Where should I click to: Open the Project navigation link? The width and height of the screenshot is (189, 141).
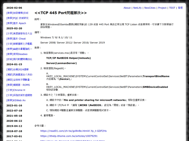[x=162, y=8]
